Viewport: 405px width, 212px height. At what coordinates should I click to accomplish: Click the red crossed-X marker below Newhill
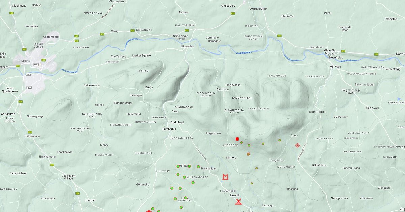[238, 202]
